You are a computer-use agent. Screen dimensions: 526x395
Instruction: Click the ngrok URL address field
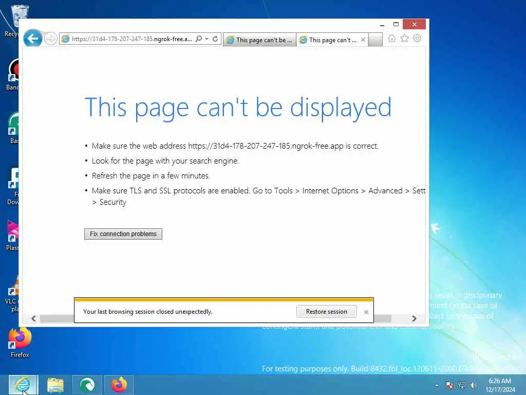tap(132, 39)
